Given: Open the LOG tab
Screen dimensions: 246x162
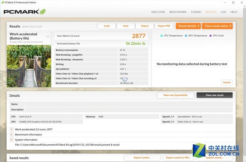Looking at the screenshot, I should click(223, 12).
